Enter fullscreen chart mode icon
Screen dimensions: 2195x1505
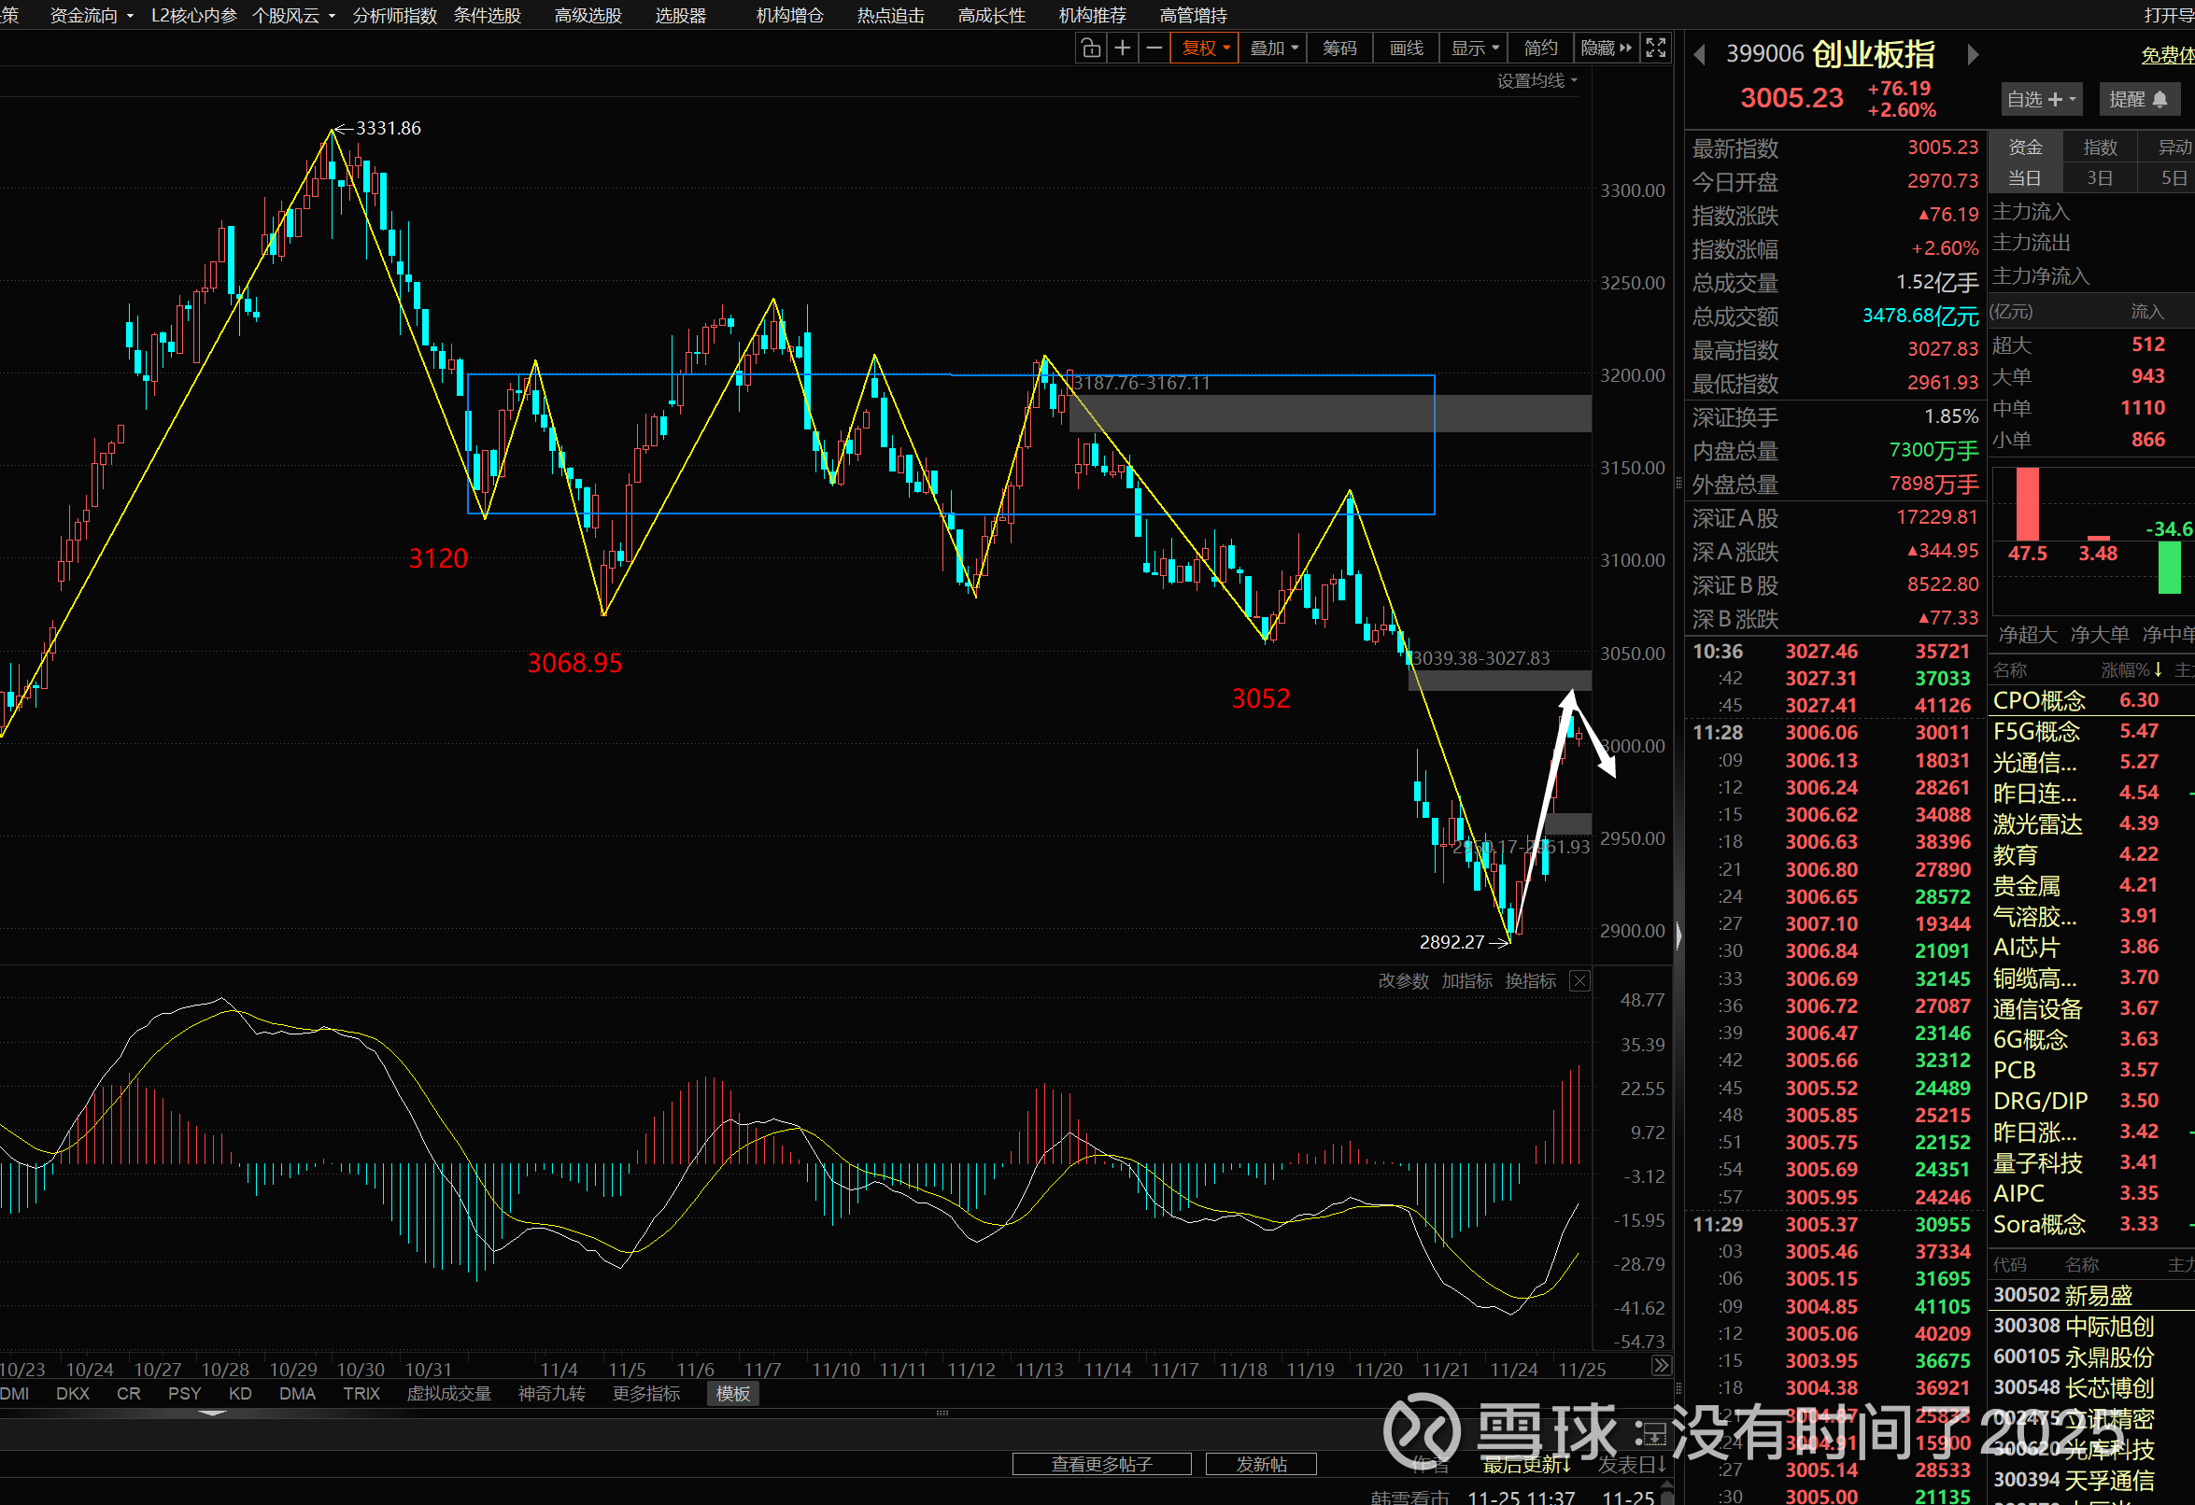click(x=1656, y=49)
